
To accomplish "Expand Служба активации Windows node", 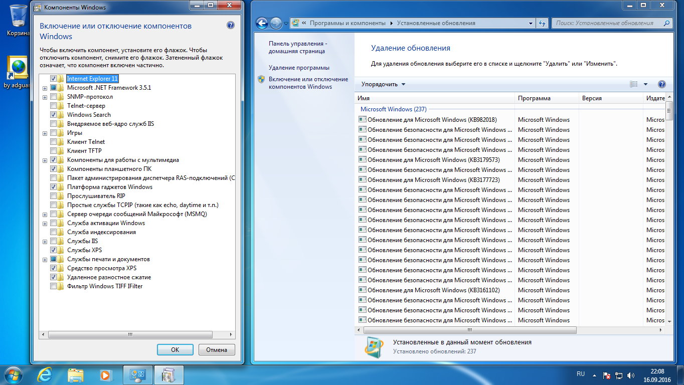I will click(45, 224).
